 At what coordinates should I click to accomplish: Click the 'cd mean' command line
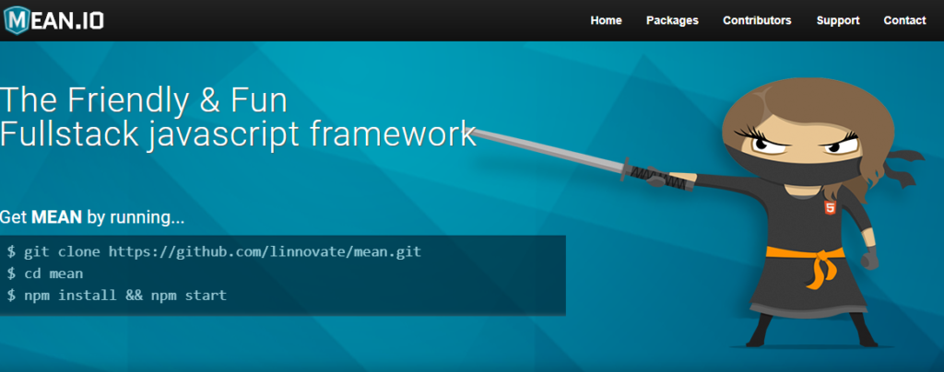(45, 273)
